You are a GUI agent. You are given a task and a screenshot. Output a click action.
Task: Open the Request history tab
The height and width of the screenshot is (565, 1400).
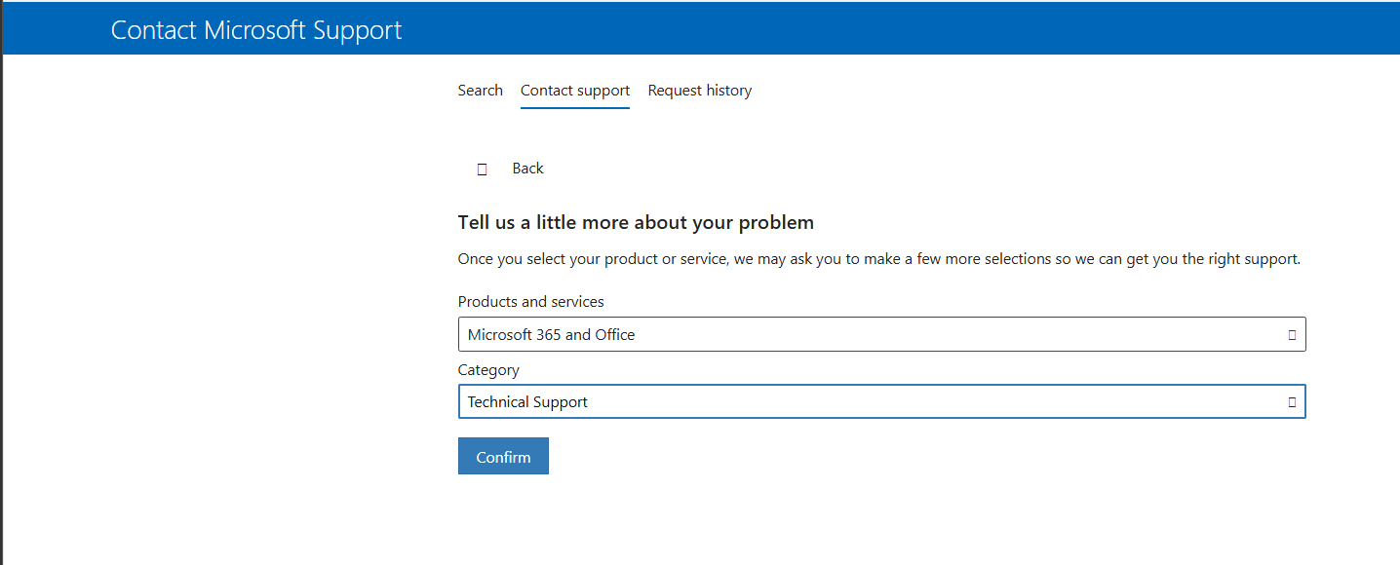point(700,91)
